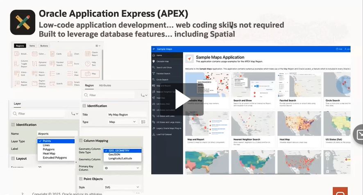The image size is (363, 195).
Task: Choose the Cards region type icon
Action: point(56,54)
